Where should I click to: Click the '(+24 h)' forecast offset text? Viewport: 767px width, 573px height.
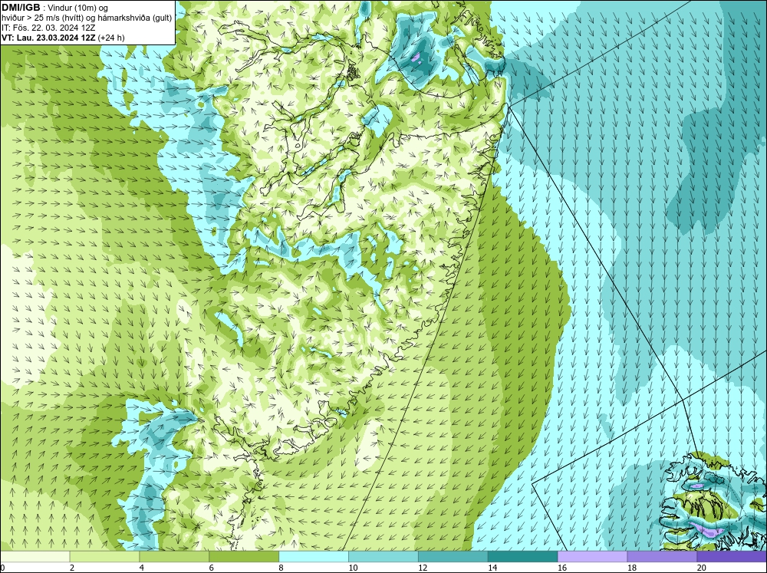[111, 38]
